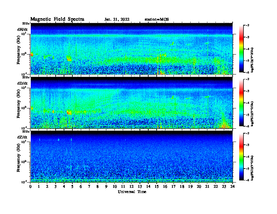The height and width of the screenshot is (214, 277).
Task: Click hour 6 on Universal Time axis
Action: (81, 187)
